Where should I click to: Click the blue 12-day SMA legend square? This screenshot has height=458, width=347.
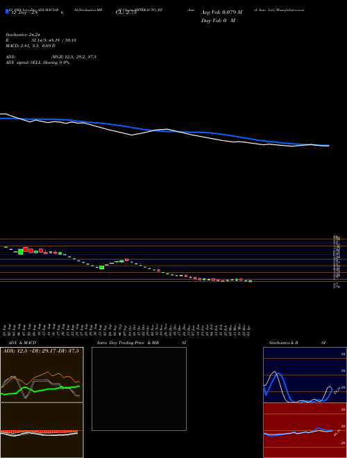[x=7, y=11]
